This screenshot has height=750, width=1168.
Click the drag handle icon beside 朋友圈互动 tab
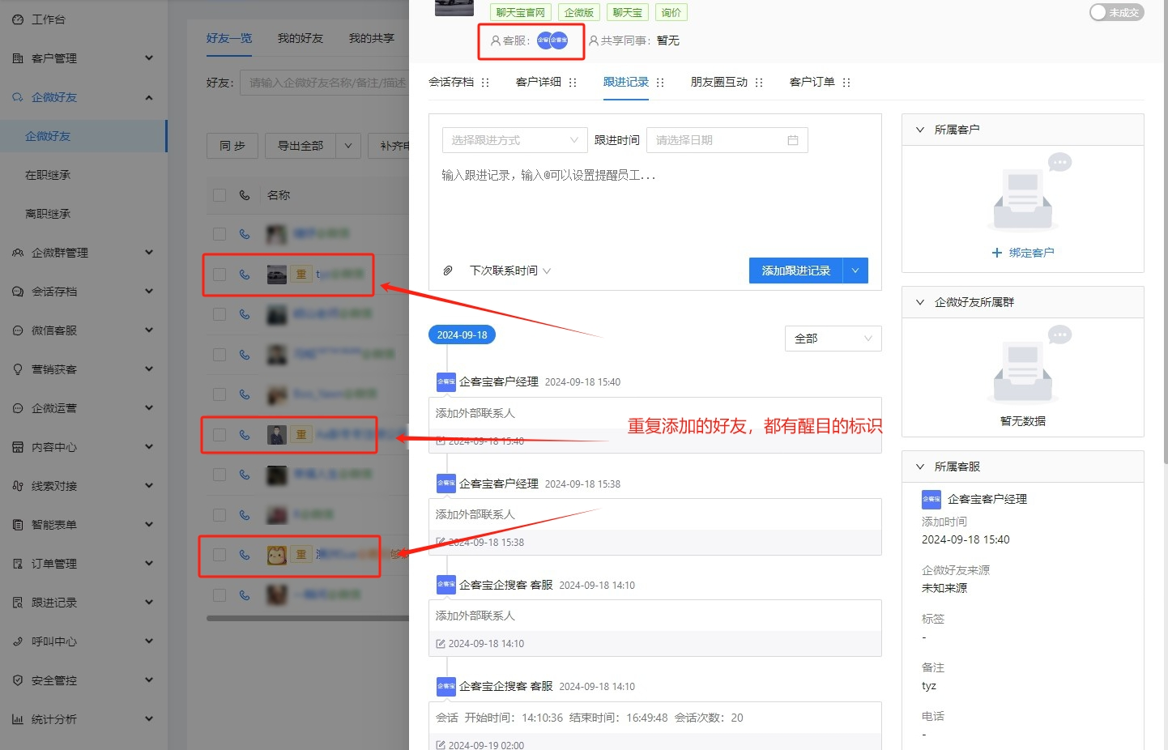[759, 83]
